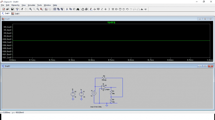
Task: Open the Window menu
Action: point(47,5)
